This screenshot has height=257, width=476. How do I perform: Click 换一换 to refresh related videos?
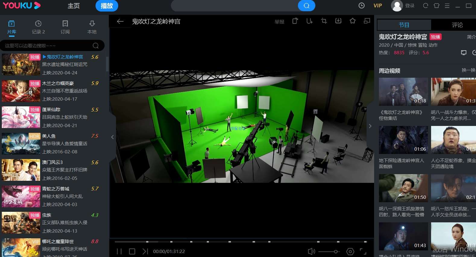point(468,70)
